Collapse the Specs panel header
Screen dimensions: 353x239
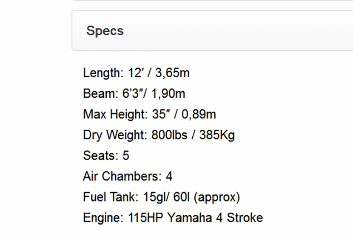click(x=105, y=31)
